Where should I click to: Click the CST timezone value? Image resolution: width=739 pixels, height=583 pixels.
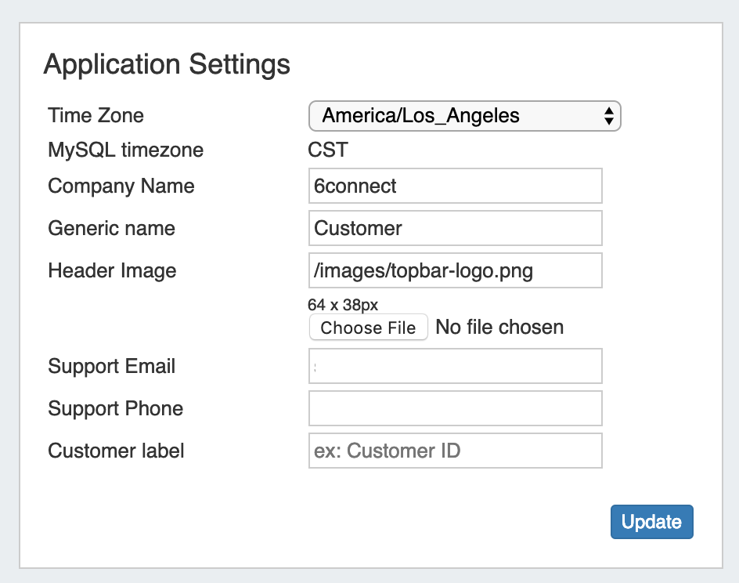click(x=328, y=150)
